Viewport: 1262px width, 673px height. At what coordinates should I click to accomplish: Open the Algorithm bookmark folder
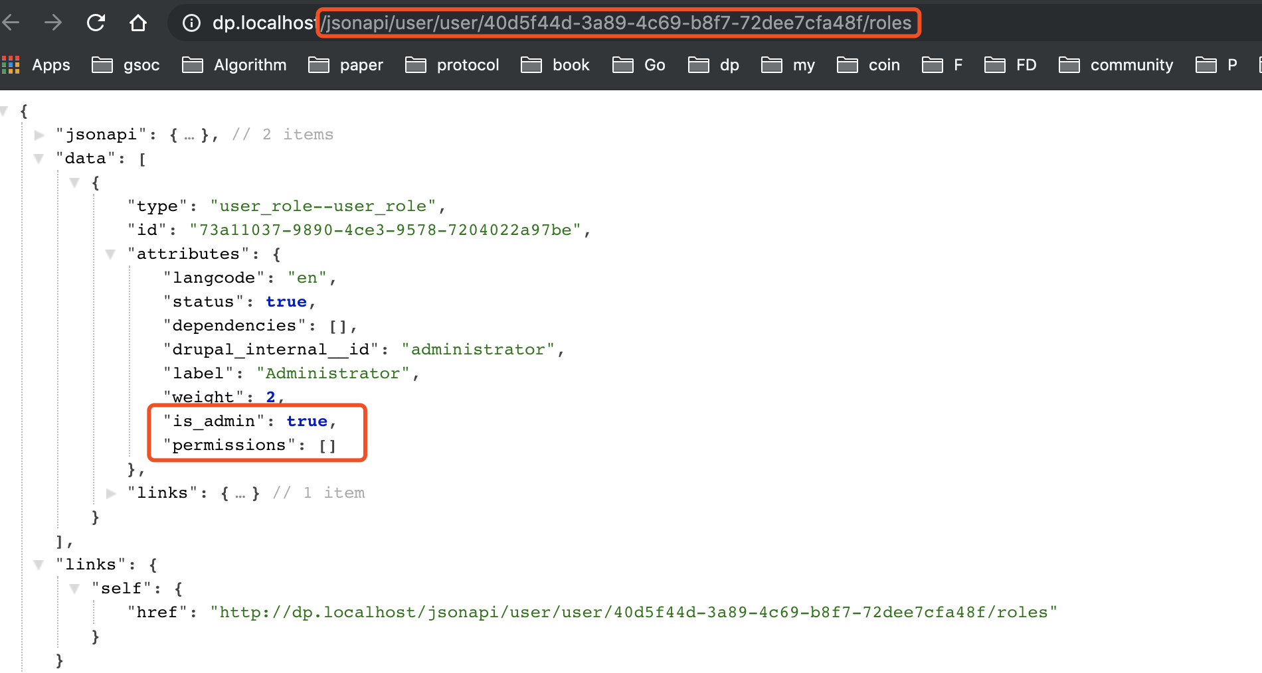point(234,65)
